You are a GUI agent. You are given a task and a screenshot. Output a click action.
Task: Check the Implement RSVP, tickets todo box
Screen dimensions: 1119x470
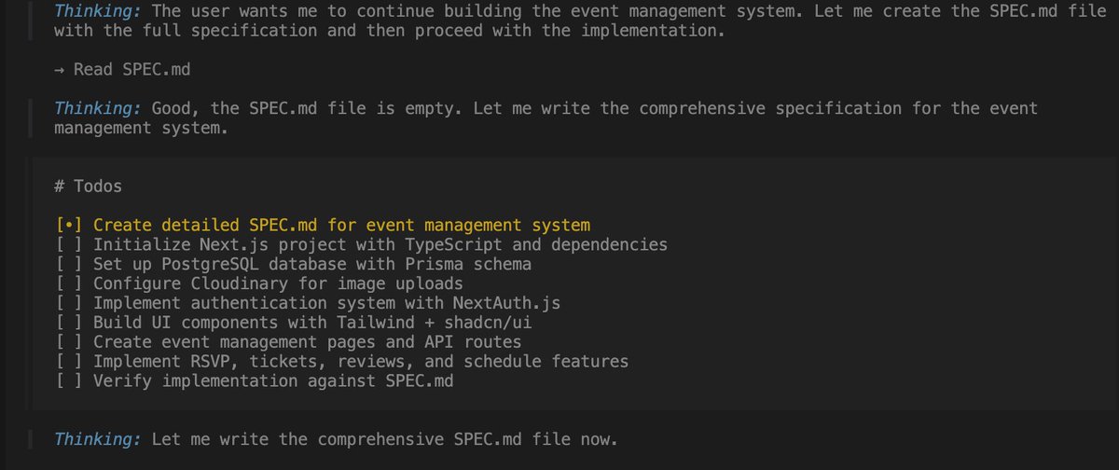(69, 362)
